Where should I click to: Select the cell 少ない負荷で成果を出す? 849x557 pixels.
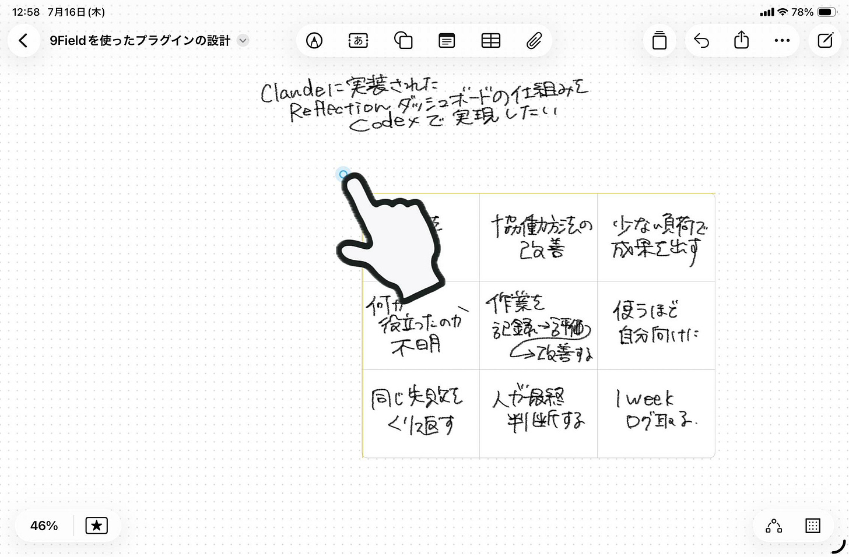[656, 238]
